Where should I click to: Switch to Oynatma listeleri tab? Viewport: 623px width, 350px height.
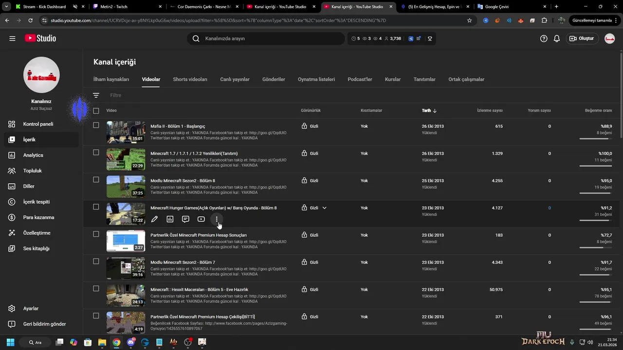[316, 79]
